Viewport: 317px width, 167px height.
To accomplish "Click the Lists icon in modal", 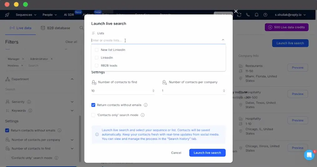I will (x=93, y=33).
